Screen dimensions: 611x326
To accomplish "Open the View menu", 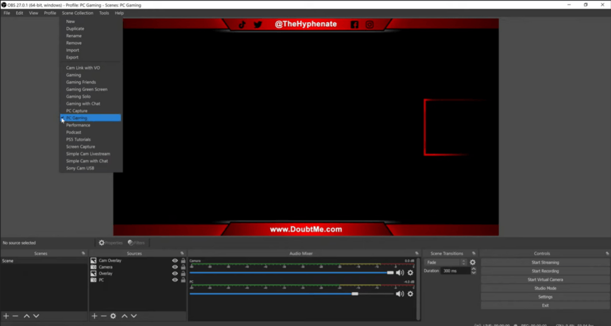I will pos(33,13).
